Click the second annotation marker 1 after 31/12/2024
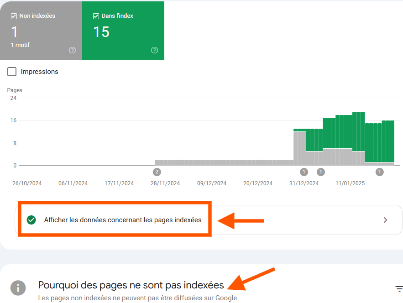 (320, 172)
